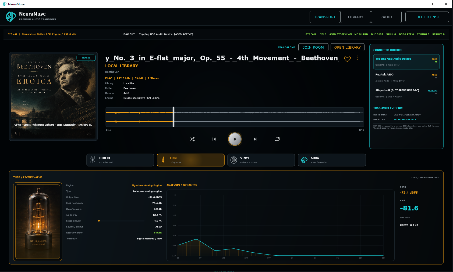Toggle shuffle playback
This screenshot has width=453, height=272.
click(193, 139)
